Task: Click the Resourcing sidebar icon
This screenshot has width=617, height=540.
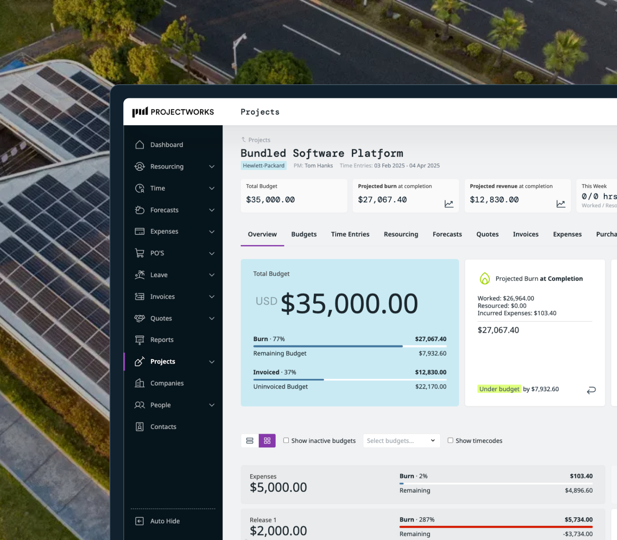Action: point(140,166)
